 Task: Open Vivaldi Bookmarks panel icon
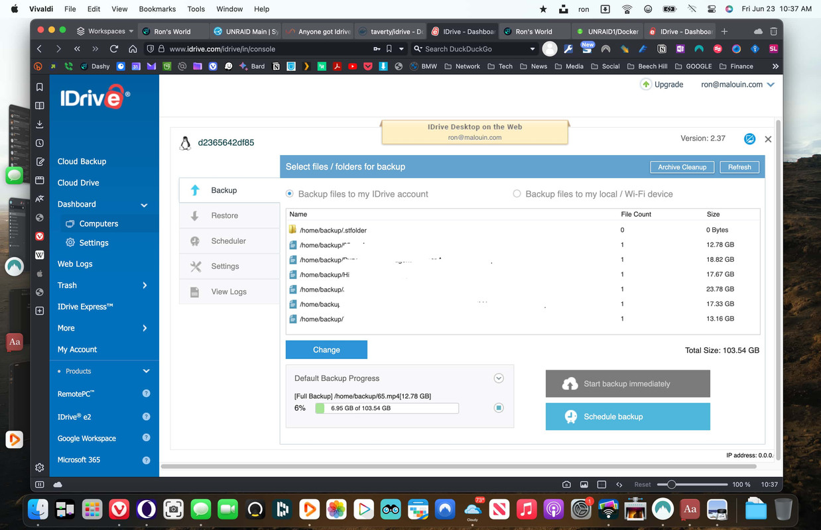pyautogui.click(x=40, y=87)
